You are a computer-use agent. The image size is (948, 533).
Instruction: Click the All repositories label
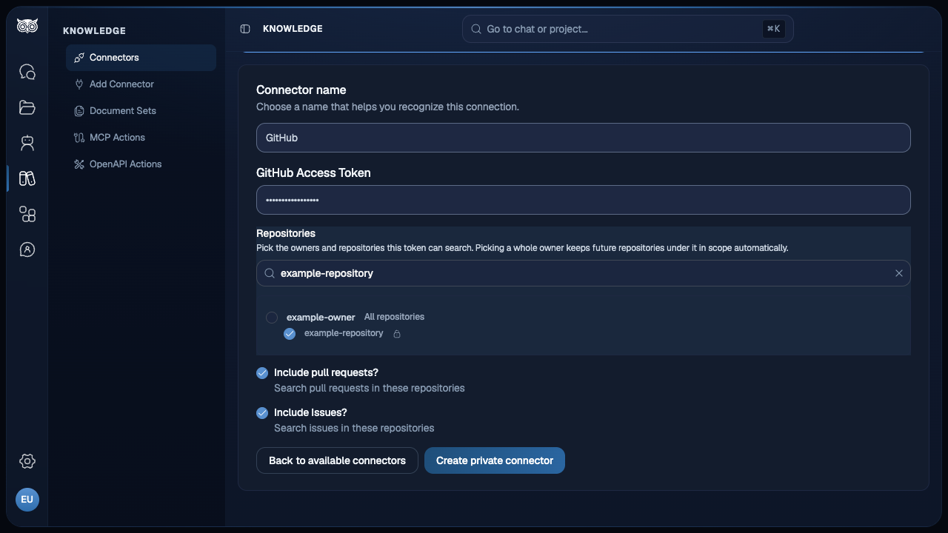point(394,317)
